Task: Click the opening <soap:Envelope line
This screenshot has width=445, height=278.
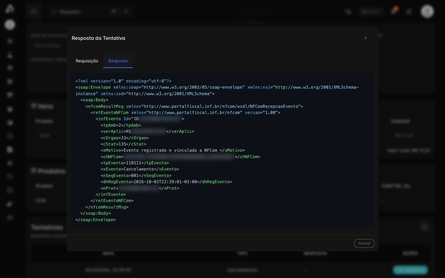Action: 217,90
